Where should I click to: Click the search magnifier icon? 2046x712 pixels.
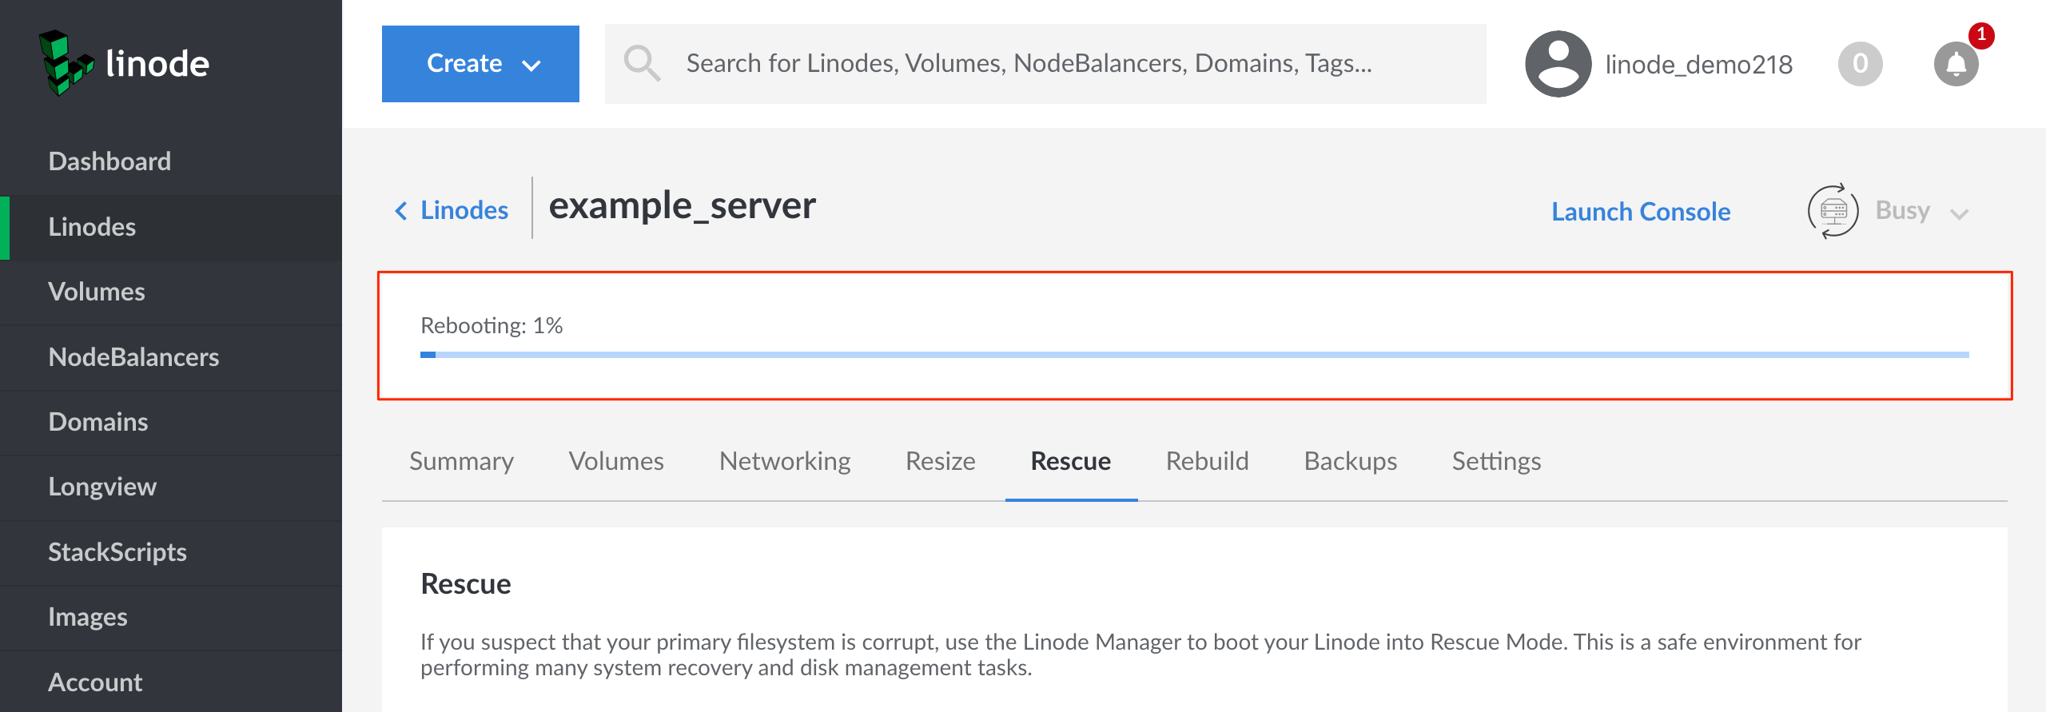pos(642,63)
